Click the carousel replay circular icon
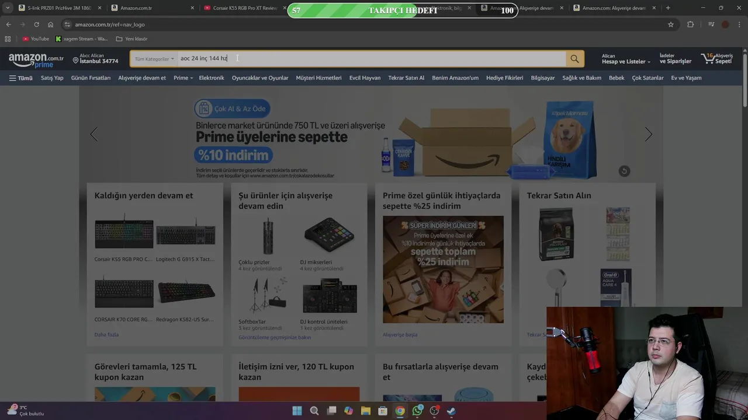Screen dimensions: 748x420 pyautogui.click(x=624, y=171)
